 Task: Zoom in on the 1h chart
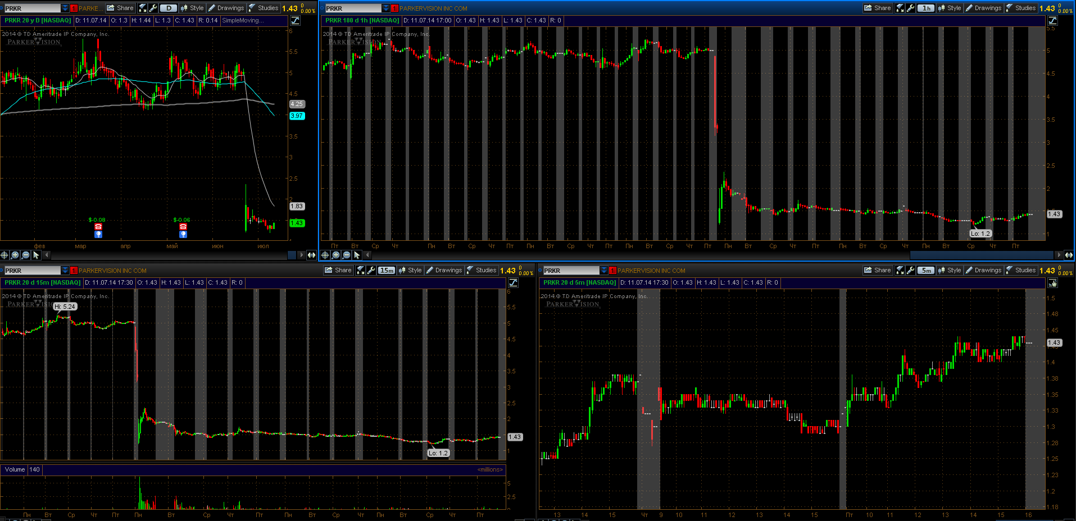tap(335, 255)
